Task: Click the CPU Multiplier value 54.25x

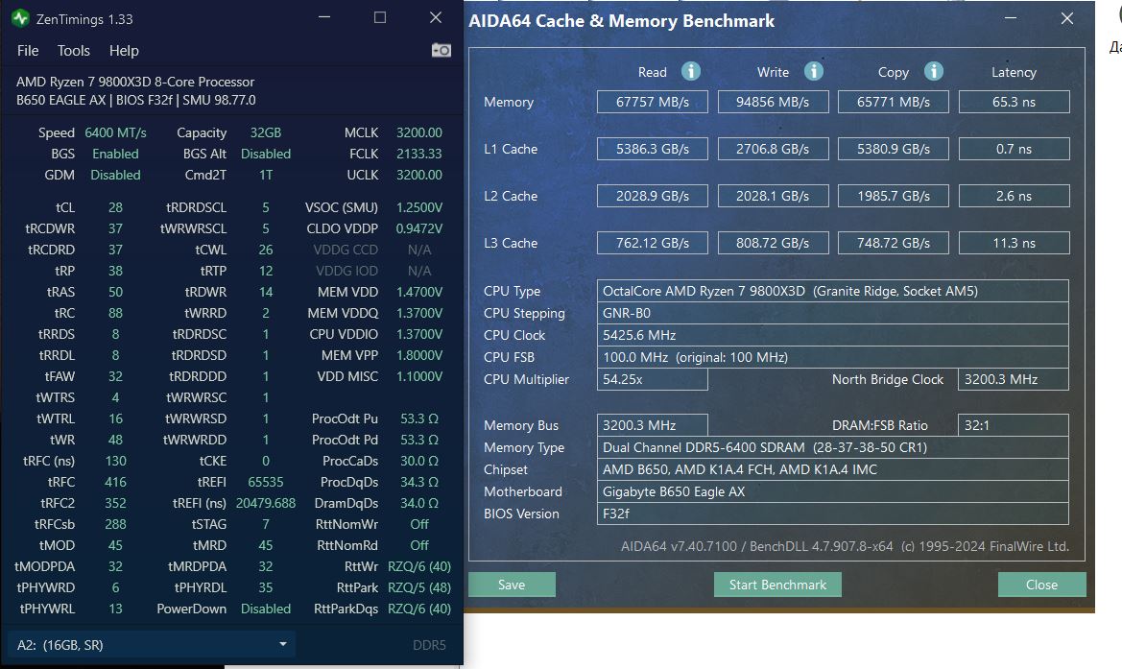Action: pos(653,379)
